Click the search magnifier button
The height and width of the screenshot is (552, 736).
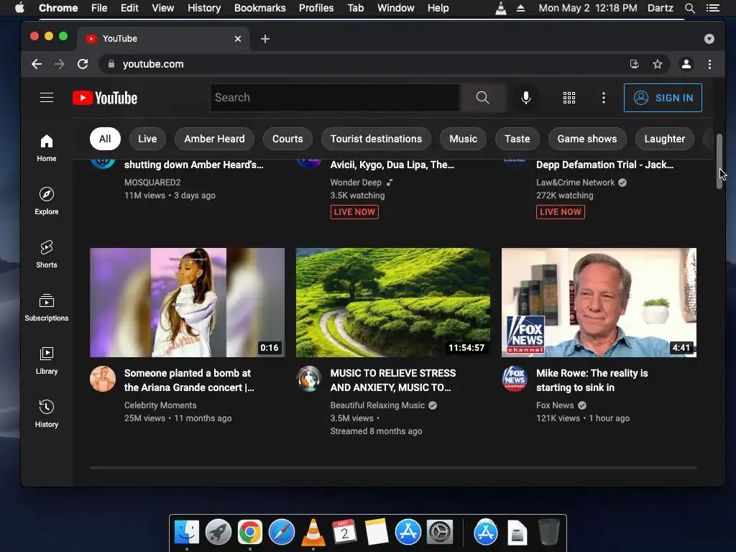point(482,98)
